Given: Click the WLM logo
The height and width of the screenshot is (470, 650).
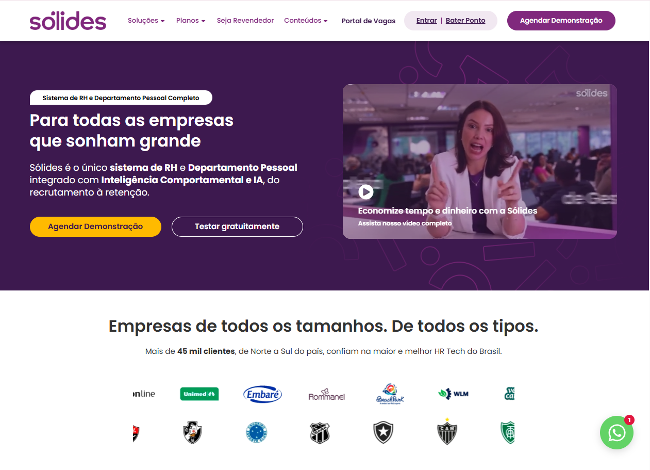Looking at the screenshot, I should click(453, 394).
